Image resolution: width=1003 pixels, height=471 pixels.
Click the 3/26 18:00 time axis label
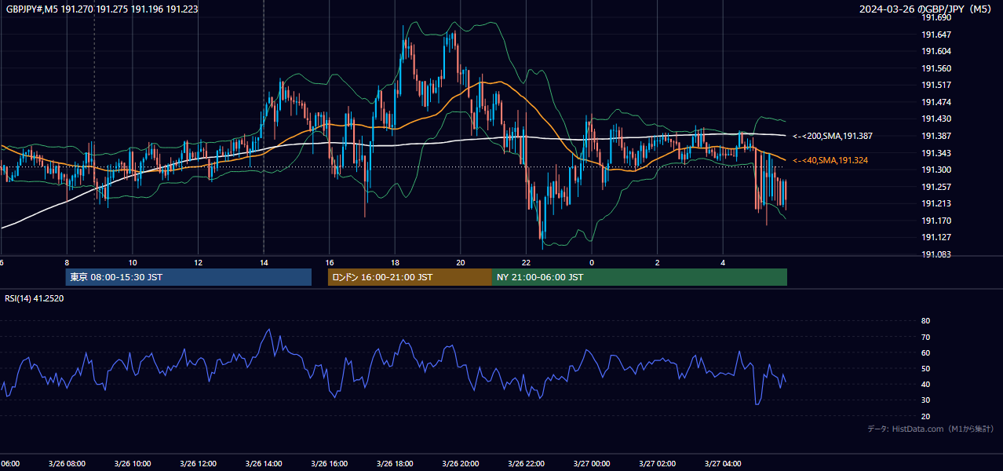coord(395,464)
